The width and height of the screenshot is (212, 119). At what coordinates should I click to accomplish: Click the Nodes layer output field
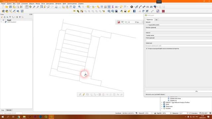click(x=179, y=46)
